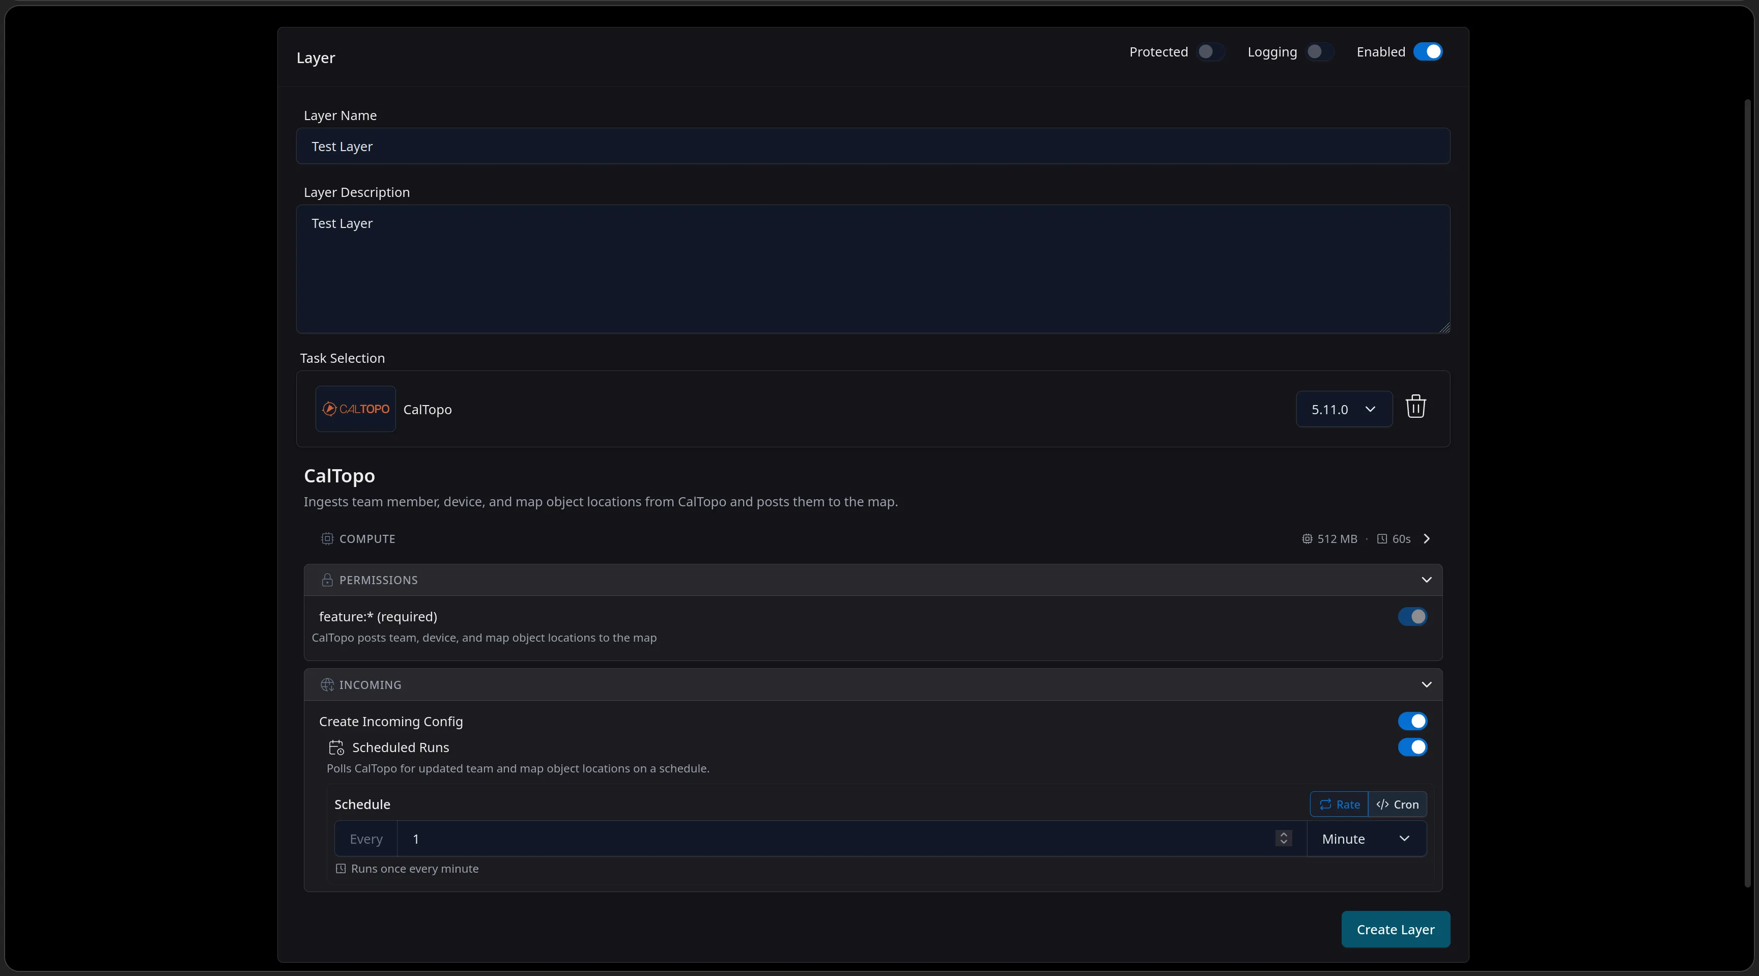Delete the CalTopo task with trash icon

(1415, 407)
